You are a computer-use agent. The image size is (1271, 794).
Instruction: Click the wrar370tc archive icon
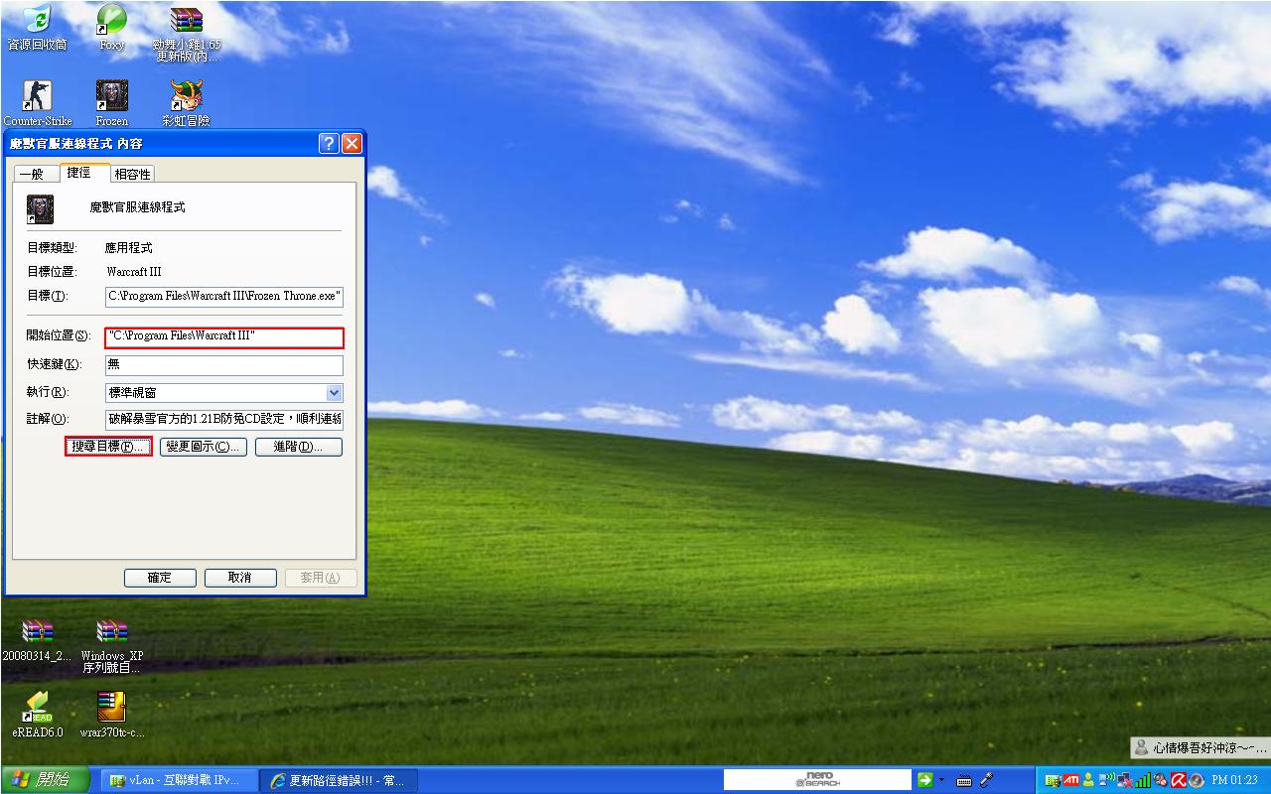[111, 708]
